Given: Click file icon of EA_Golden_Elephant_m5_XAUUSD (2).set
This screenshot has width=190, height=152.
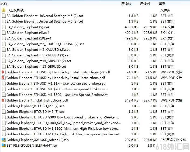Looking at the screenshot, I should (x=4, y=50).
